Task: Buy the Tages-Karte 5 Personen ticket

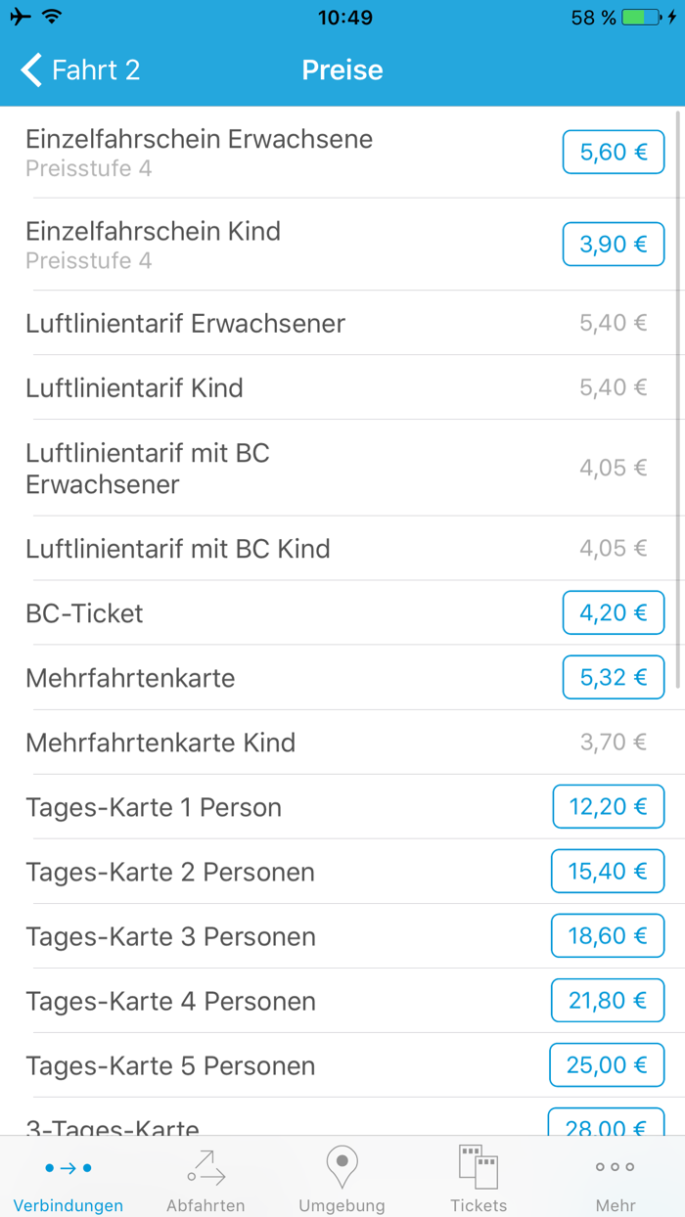Action: pyautogui.click(x=607, y=1064)
